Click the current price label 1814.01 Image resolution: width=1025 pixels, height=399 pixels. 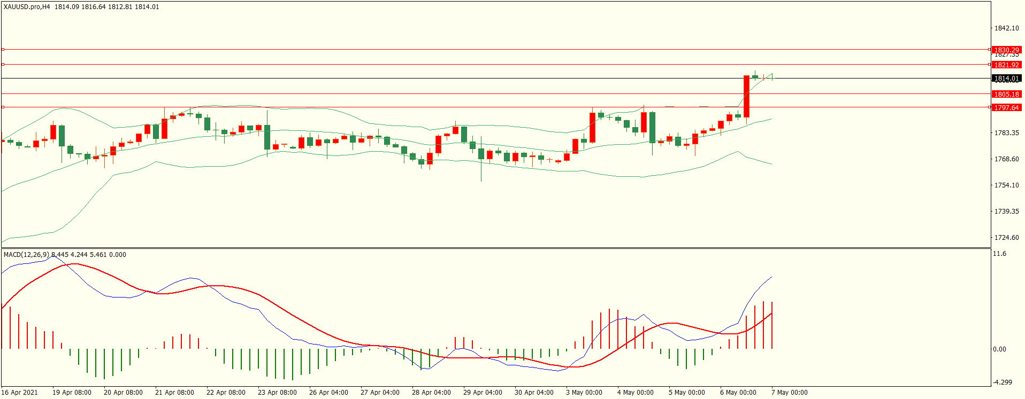coord(1006,79)
